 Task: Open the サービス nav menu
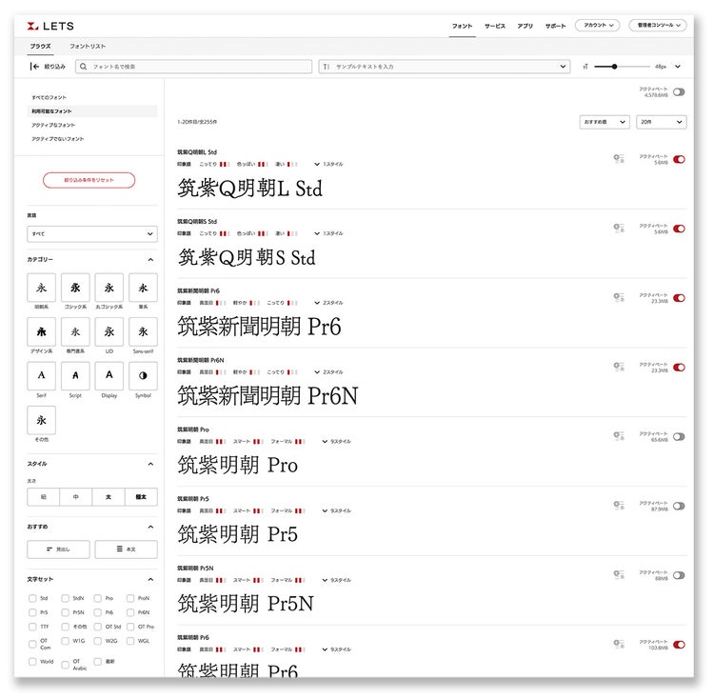pos(495,26)
